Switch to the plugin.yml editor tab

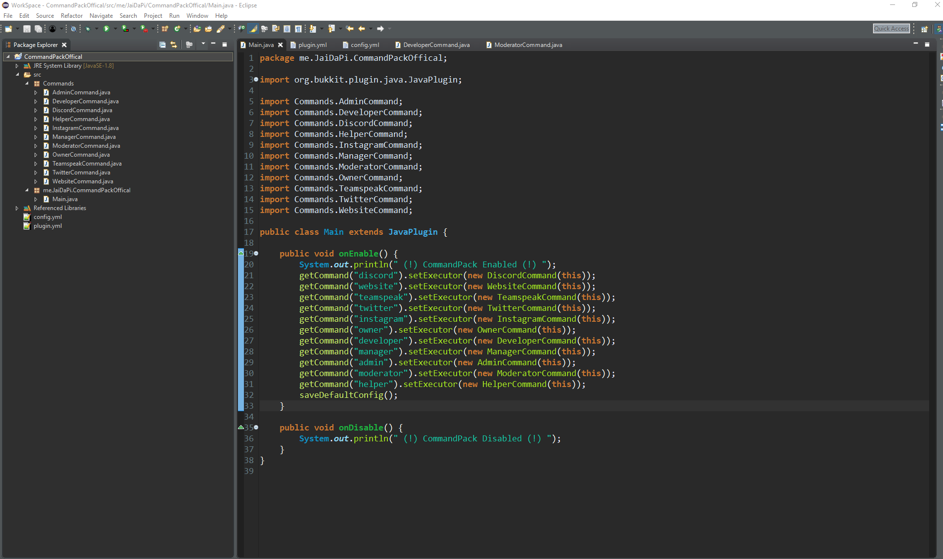pos(312,45)
